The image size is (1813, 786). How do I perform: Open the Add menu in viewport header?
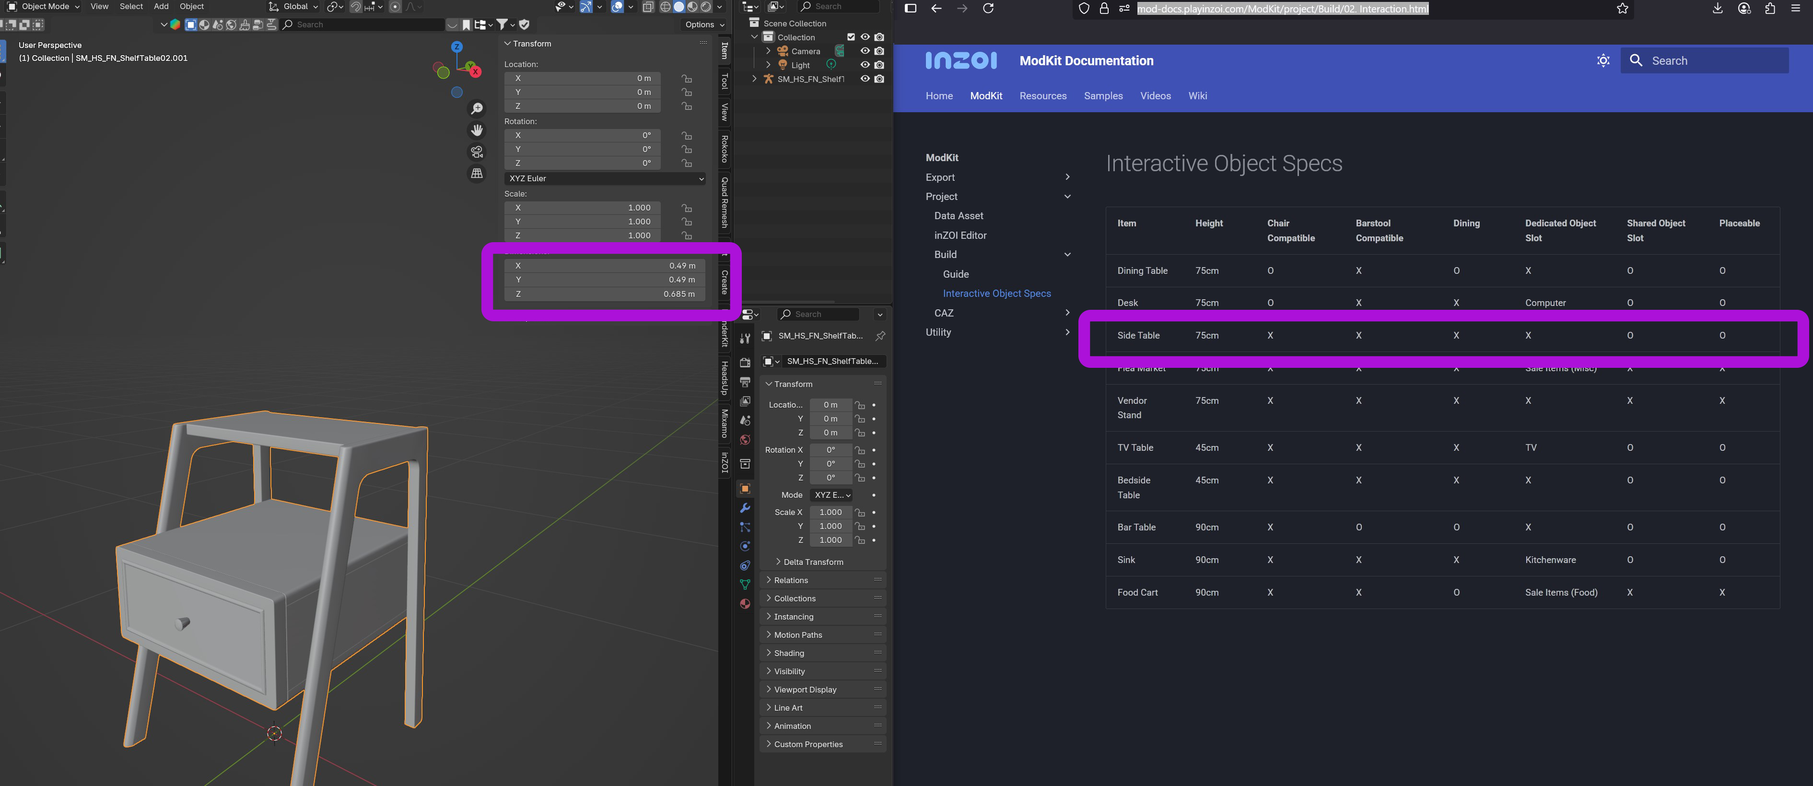(161, 6)
